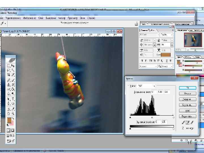Click the save button in Levels
This screenshot has height=153, width=204.
tap(188, 105)
